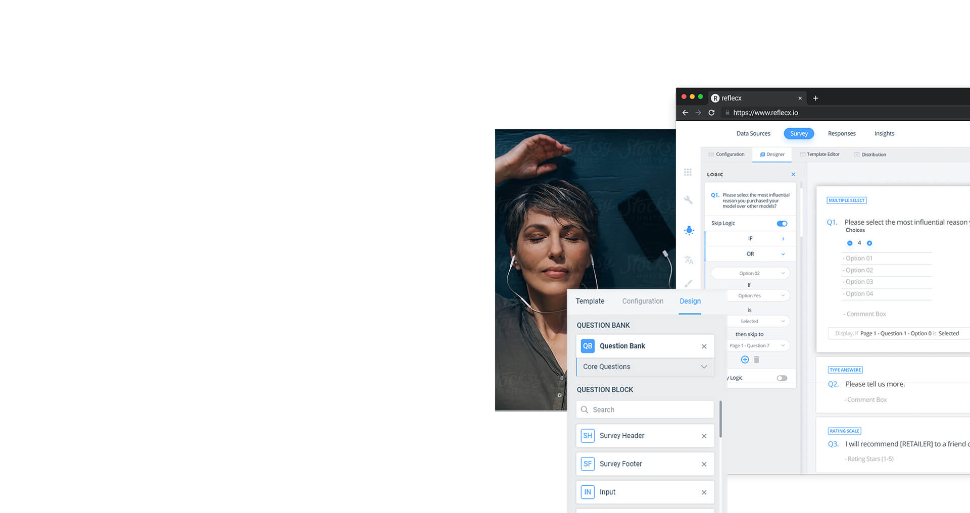Open the Option 02 dropdown
970x513 pixels.
tap(750, 273)
